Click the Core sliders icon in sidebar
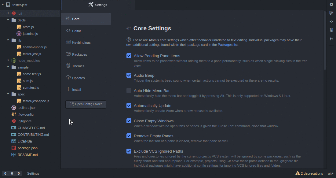 [68, 19]
